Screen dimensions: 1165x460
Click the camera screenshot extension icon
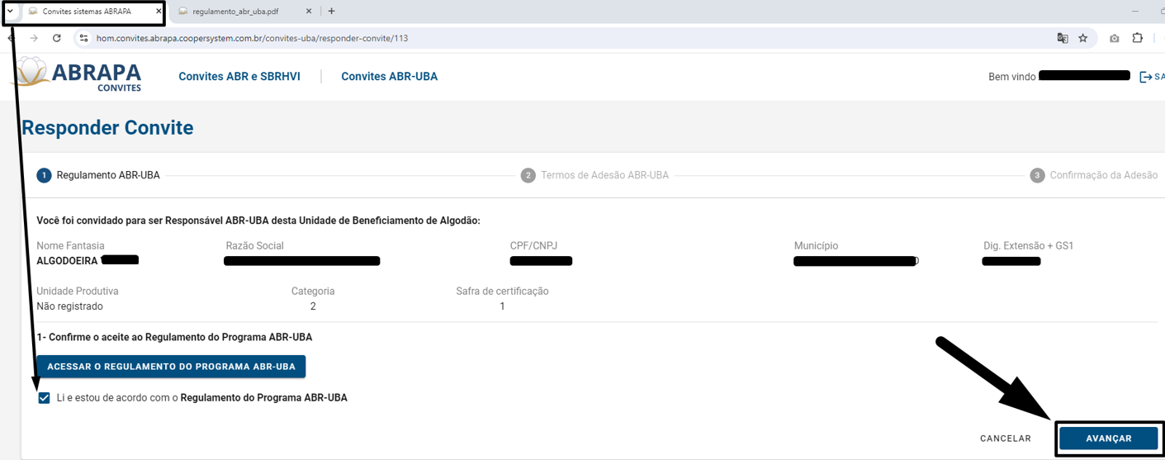point(1115,38)
